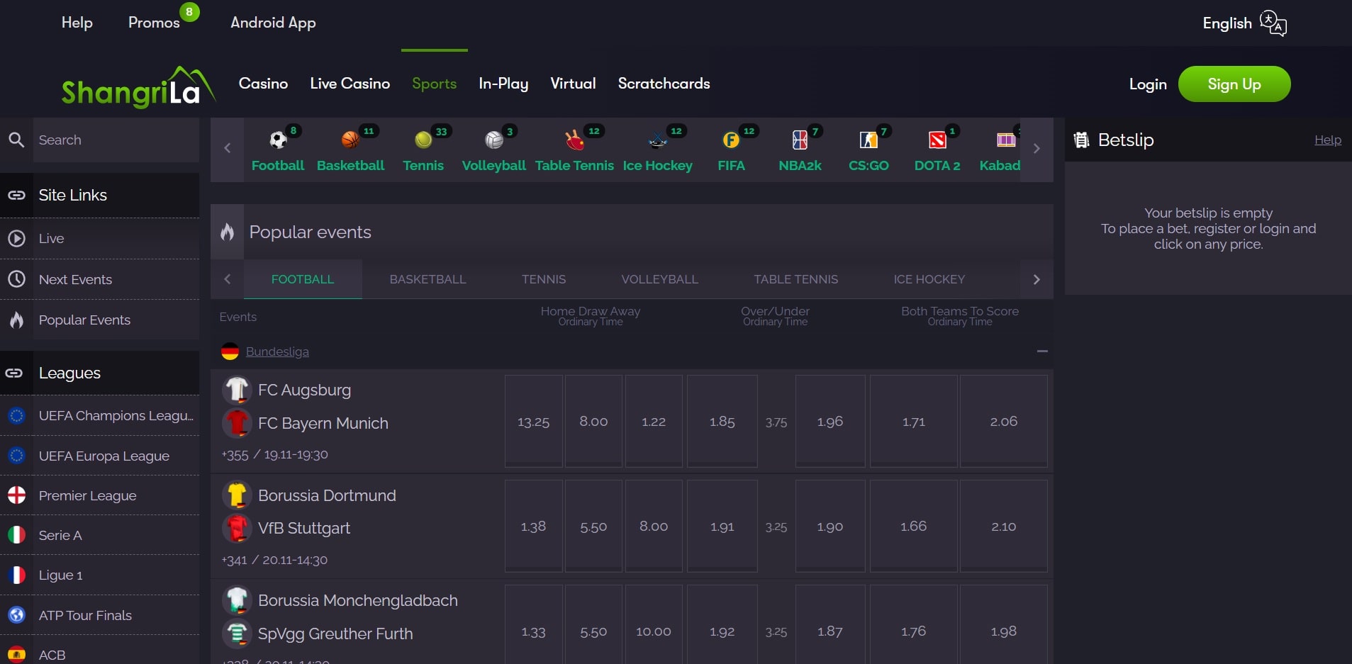Select the TABLE TENNIS tab
Viewport: 1352px width, 664px height.
click(796, 279)
